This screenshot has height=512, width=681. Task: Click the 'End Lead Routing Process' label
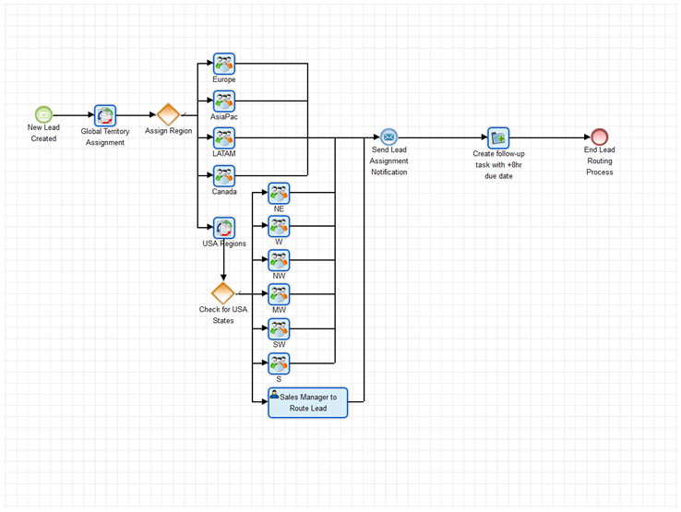point(600,161)
